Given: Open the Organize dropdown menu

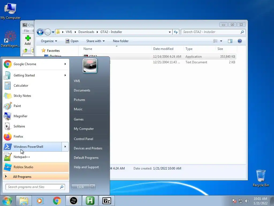Looking at the screenshot, I should [x=49, y=41].
